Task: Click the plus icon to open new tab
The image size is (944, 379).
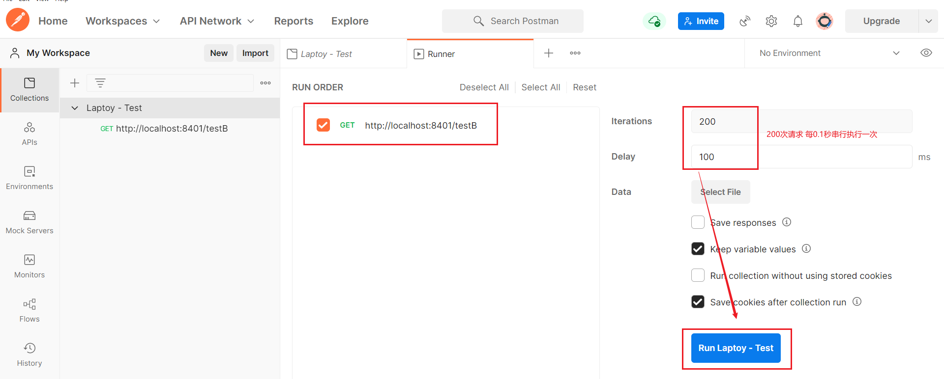Action: coord(549,53)
